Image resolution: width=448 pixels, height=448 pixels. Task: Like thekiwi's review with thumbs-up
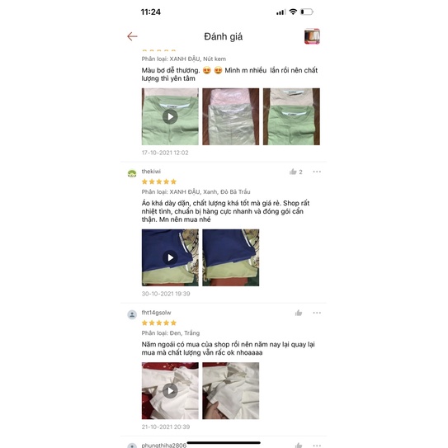click(293, 172)
